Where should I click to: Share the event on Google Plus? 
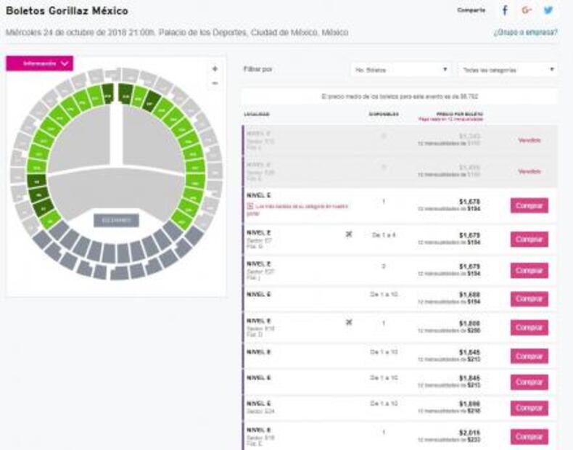[527, 10]
